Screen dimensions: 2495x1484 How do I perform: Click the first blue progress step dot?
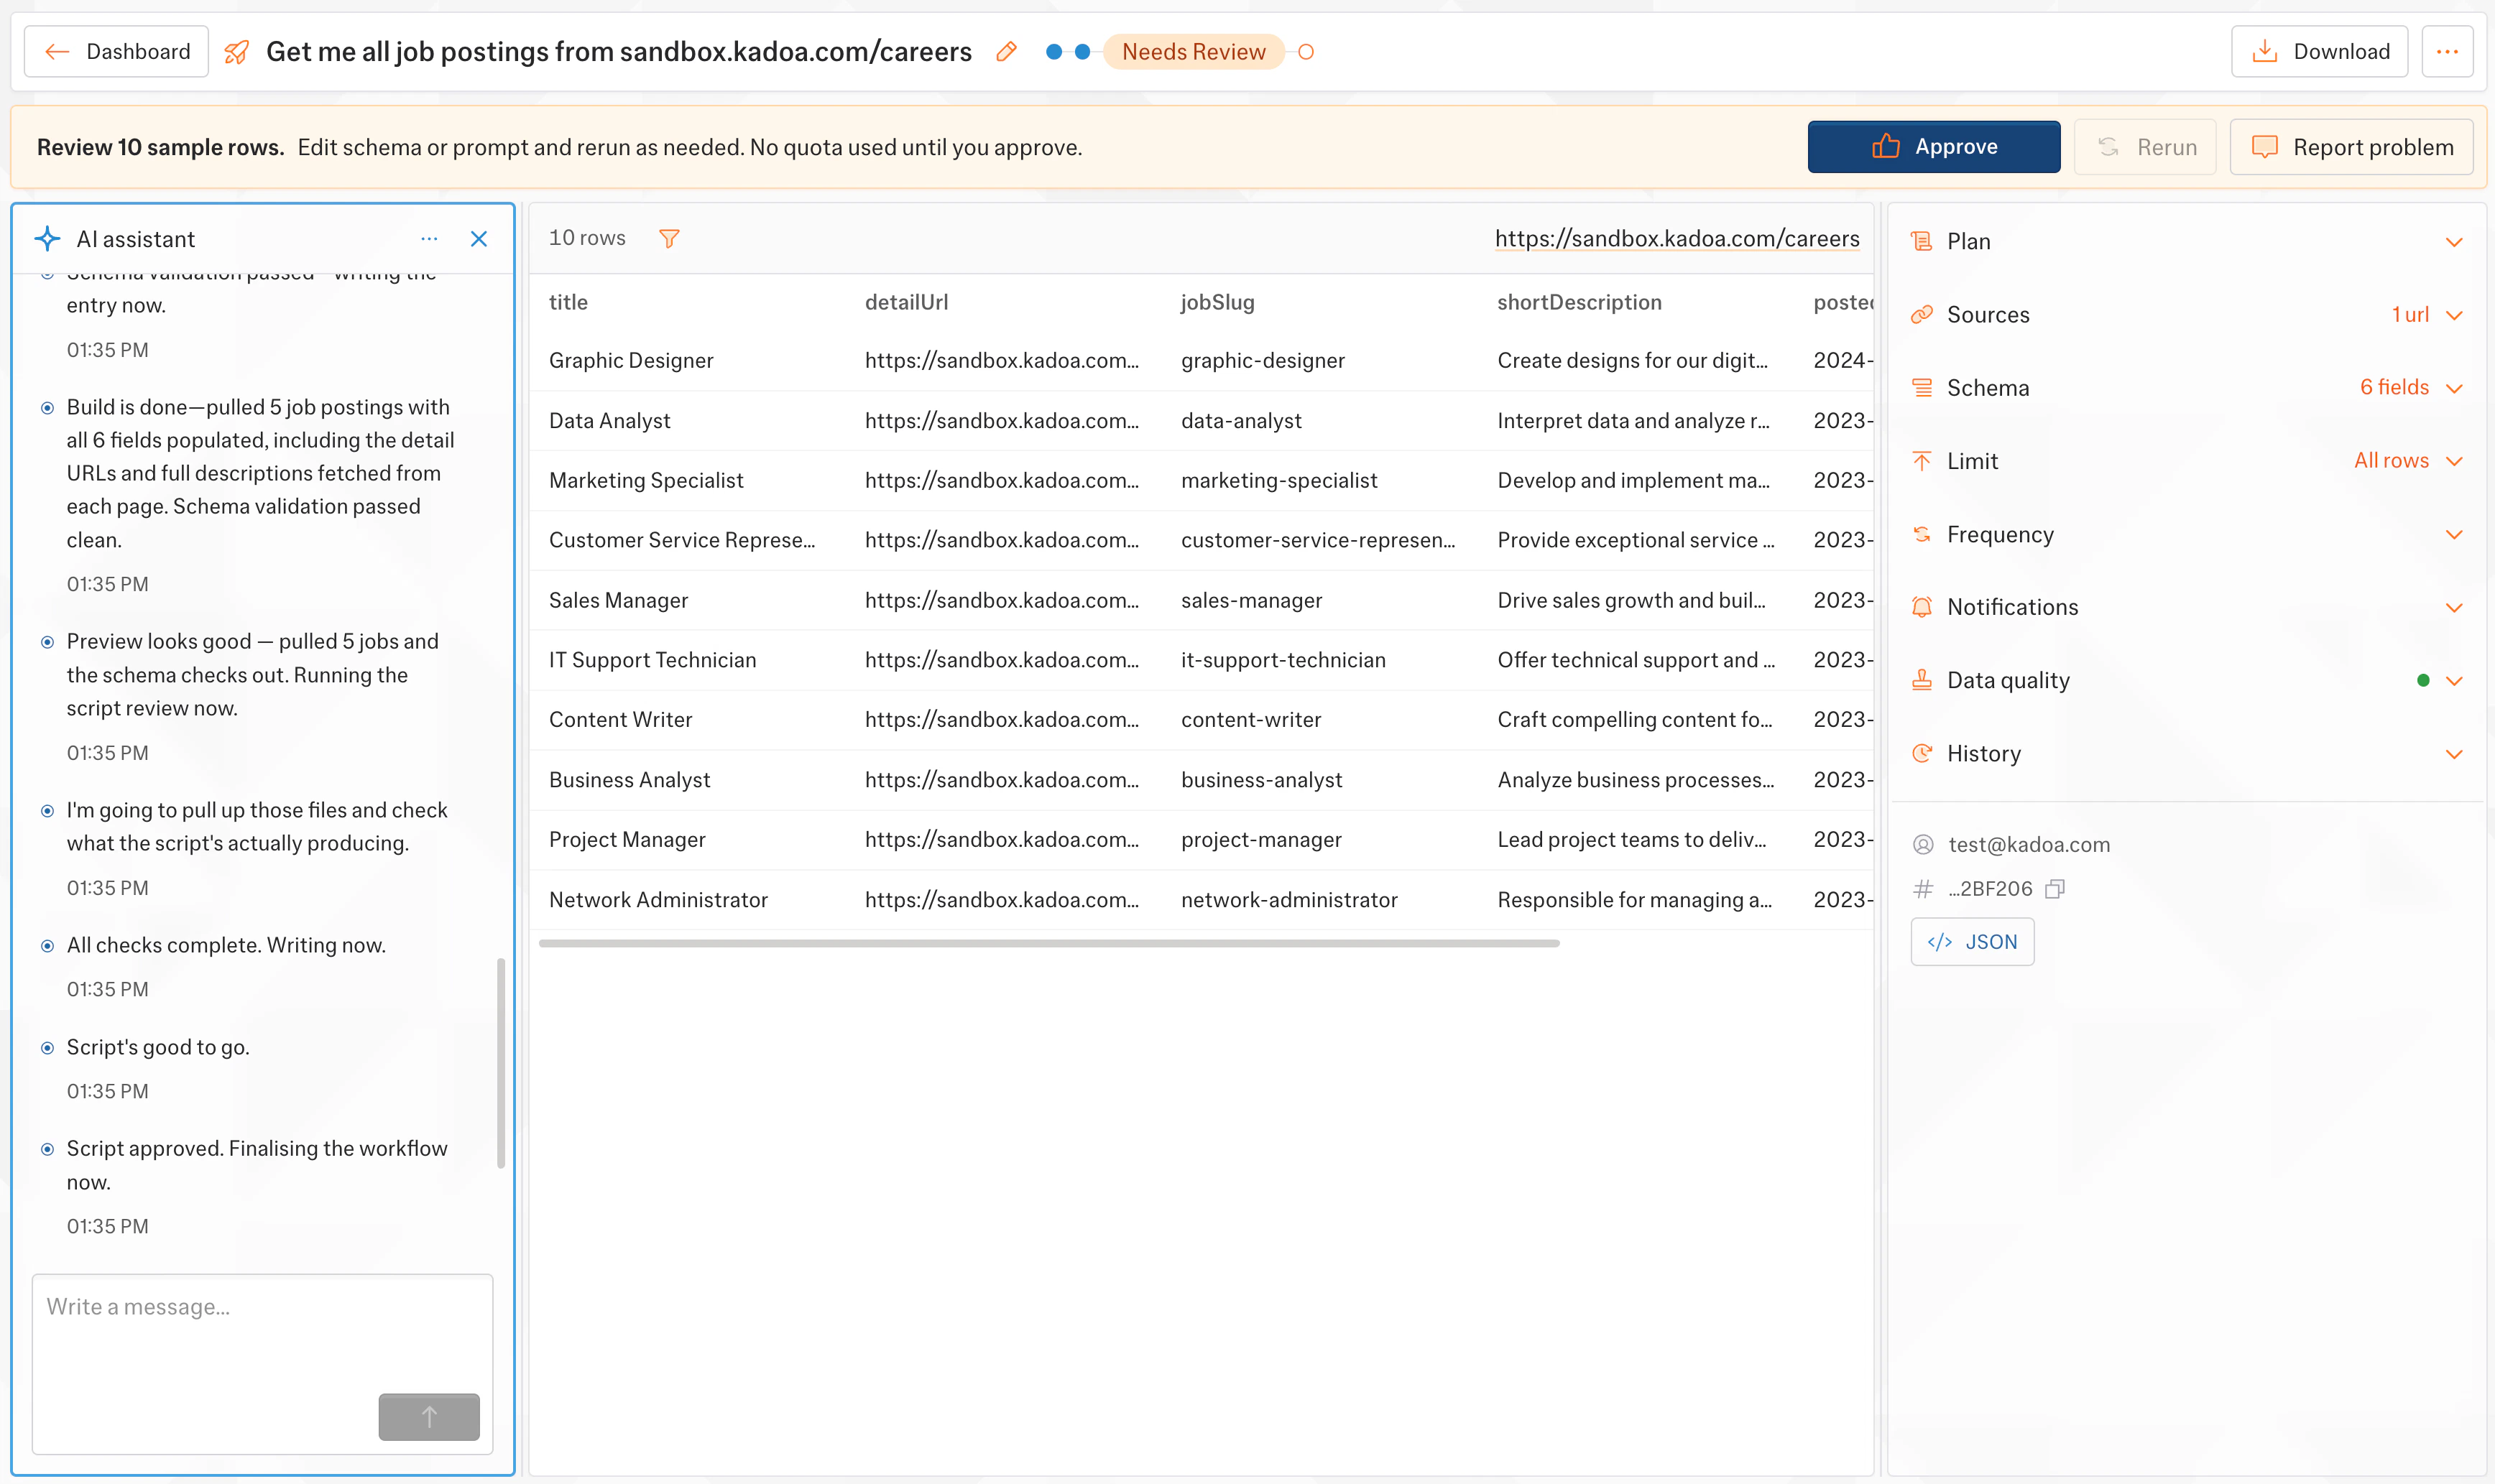coord(1053,52)
